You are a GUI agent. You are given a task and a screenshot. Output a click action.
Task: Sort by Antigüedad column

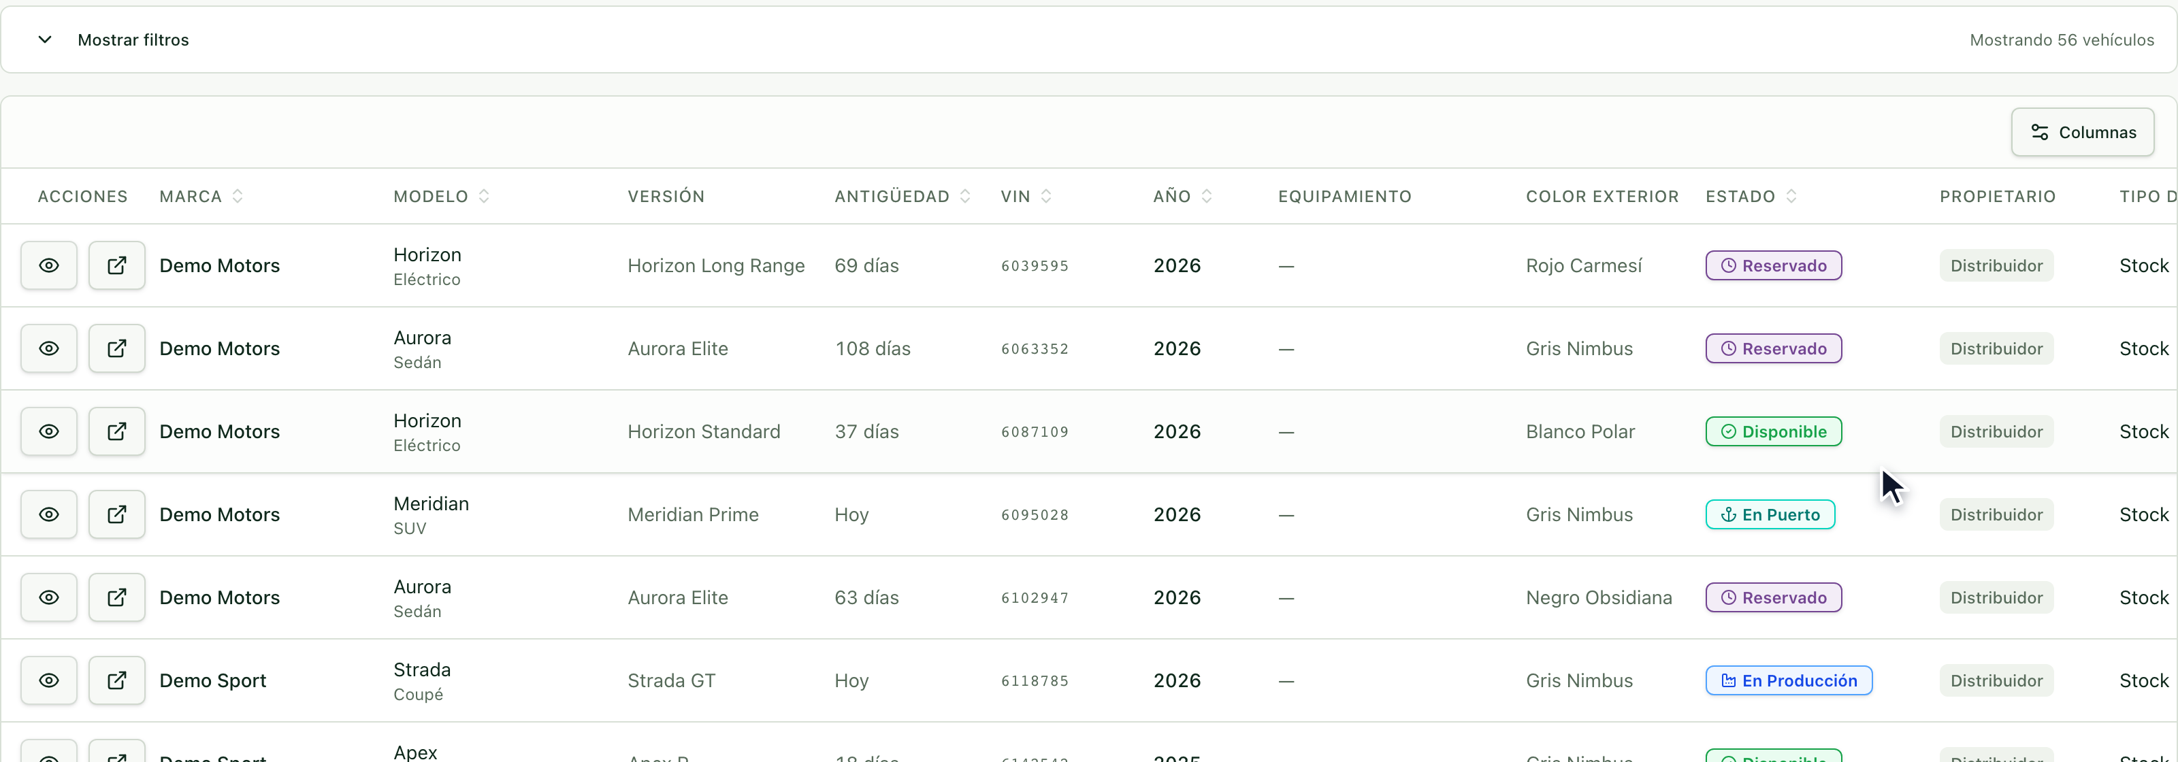[x=964, y=196]
